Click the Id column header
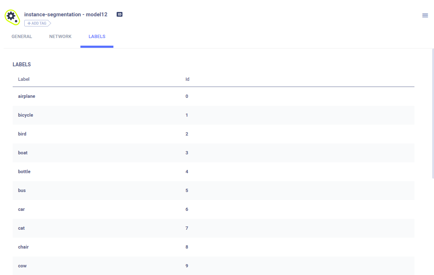The height and width of the screenshot is (275, 434). click(187, 79)
